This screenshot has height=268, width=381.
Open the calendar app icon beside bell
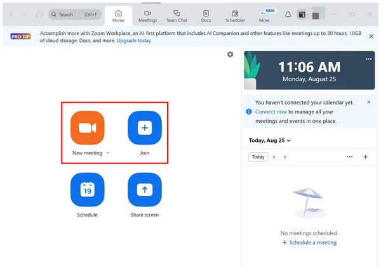(x=302, y=15)
